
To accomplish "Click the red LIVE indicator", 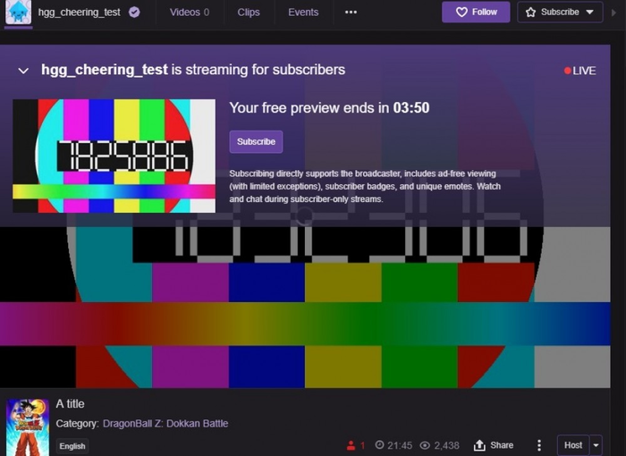I will click(x=579, y=71).
